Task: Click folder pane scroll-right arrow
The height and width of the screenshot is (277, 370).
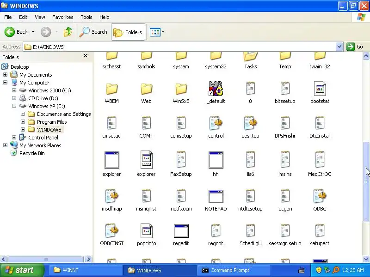Action: 88,259
